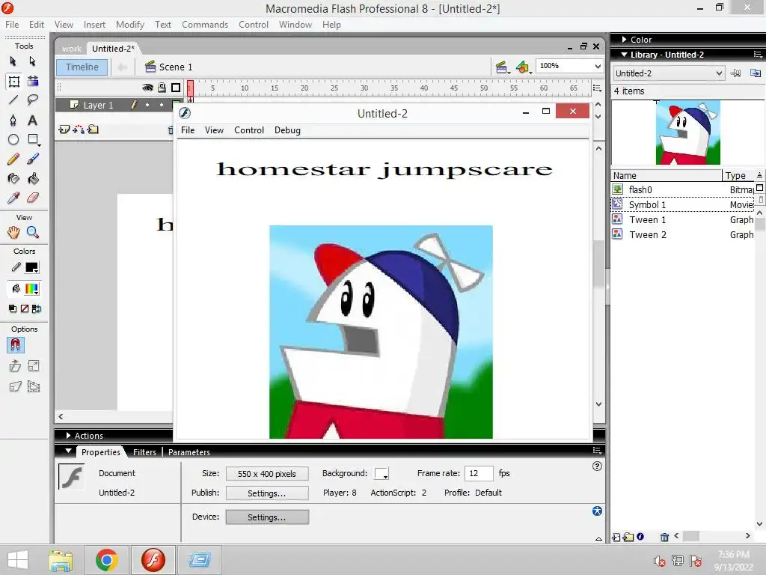
Task: Open Properties panel help question mark
Action: pyautogui.click(x=597, y=466)
